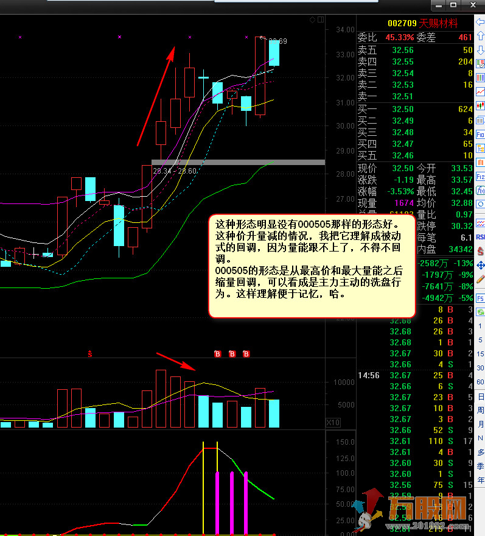Click the 卖四 price 32.55
Screen dimensions: 485x536
[403, 62]
